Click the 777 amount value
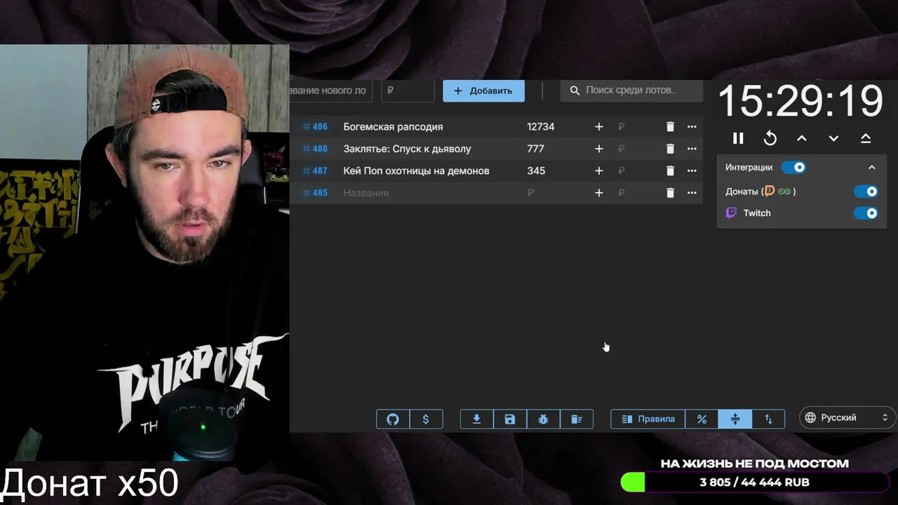The height and width of the screenshot is (505, 898). [535, 149]
